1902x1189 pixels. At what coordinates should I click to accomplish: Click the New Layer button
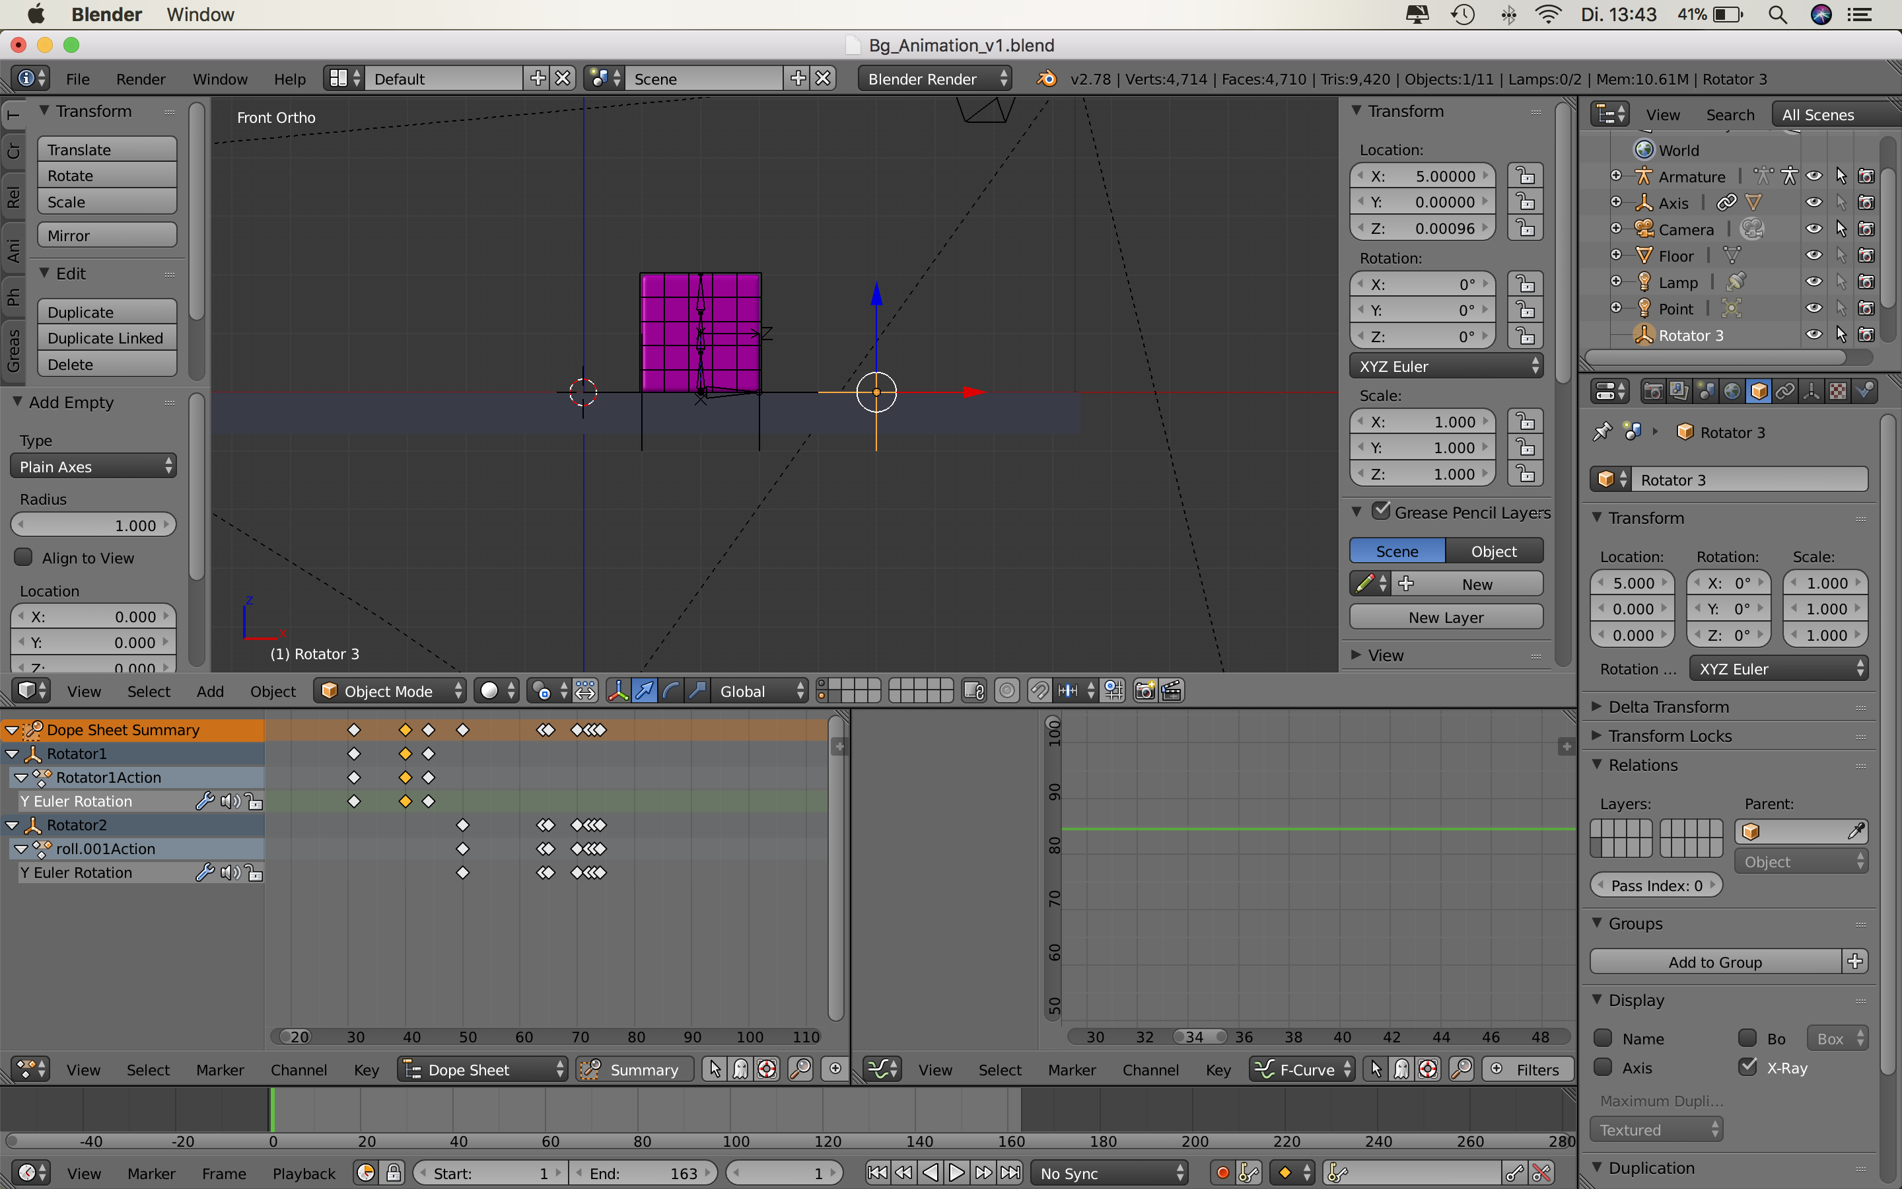click(x=1446, y=618)
